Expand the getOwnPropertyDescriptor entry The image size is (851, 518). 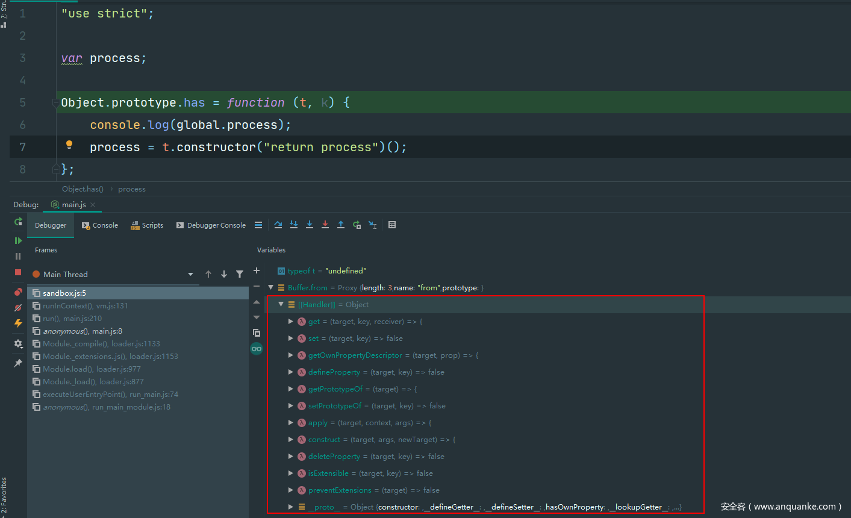(291, 355)
